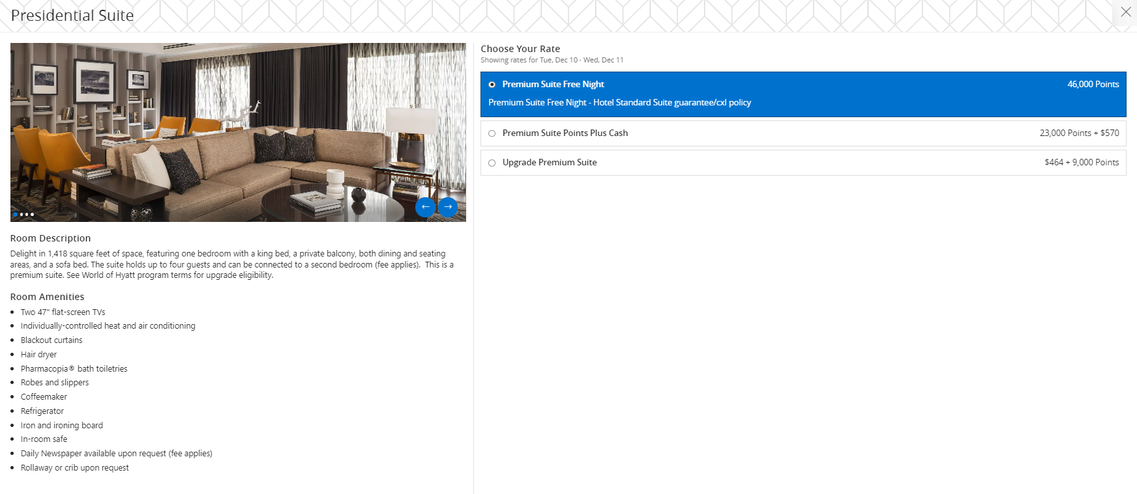Select the Premium Suite Free Night radio button
This screenshot has height=494, width=1137.
pyautogui.click(x=492, y=85)
